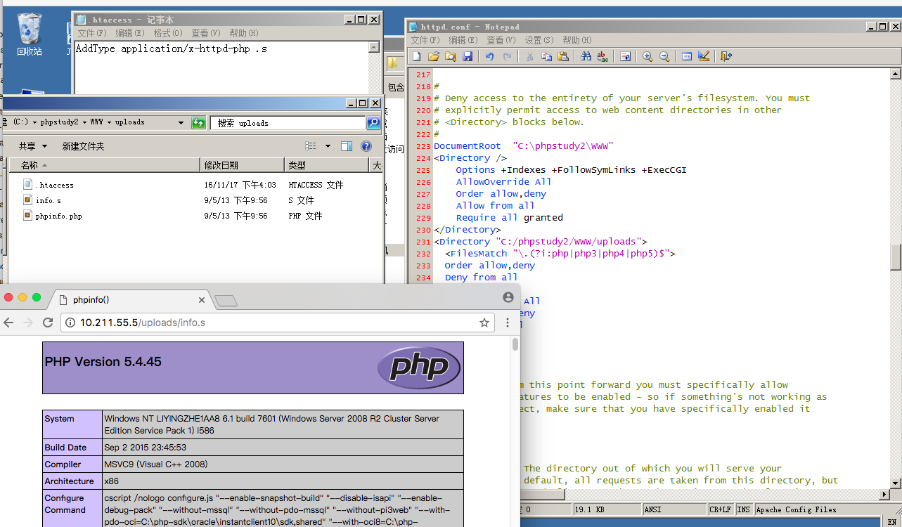Image resolution: width=902 pixels, height=527 pixels.
Task: Toggle word wrap icon in Notepad toolbar
Action: click(625, 57)
